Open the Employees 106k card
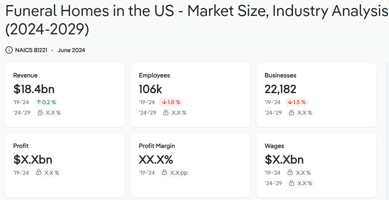Viewport: 389px width, 200px height. 191,95
